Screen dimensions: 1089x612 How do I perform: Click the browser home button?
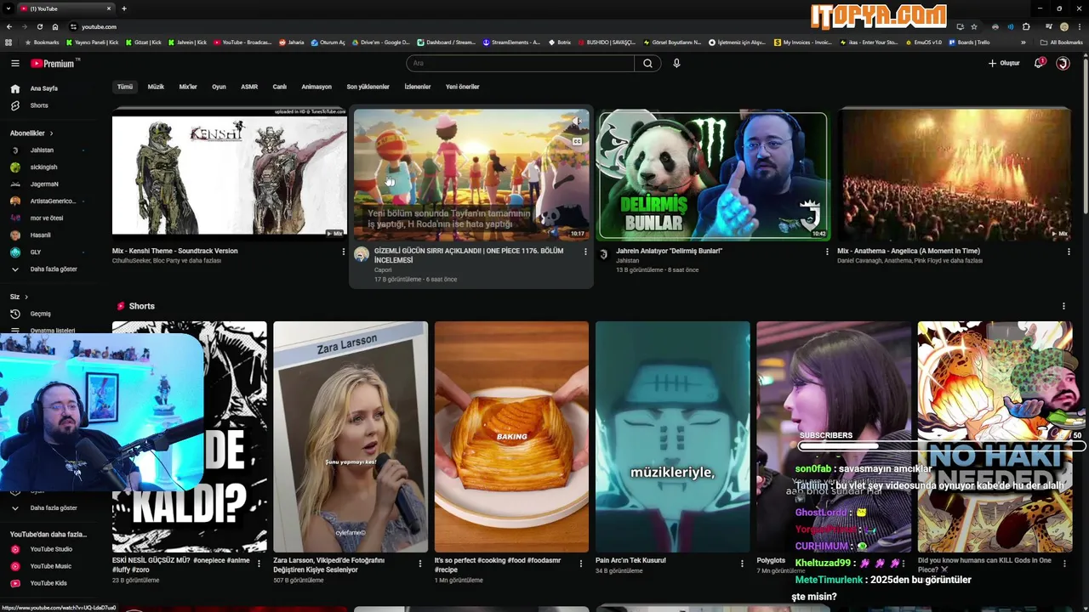pyautogui.click(x=55, y=26)
